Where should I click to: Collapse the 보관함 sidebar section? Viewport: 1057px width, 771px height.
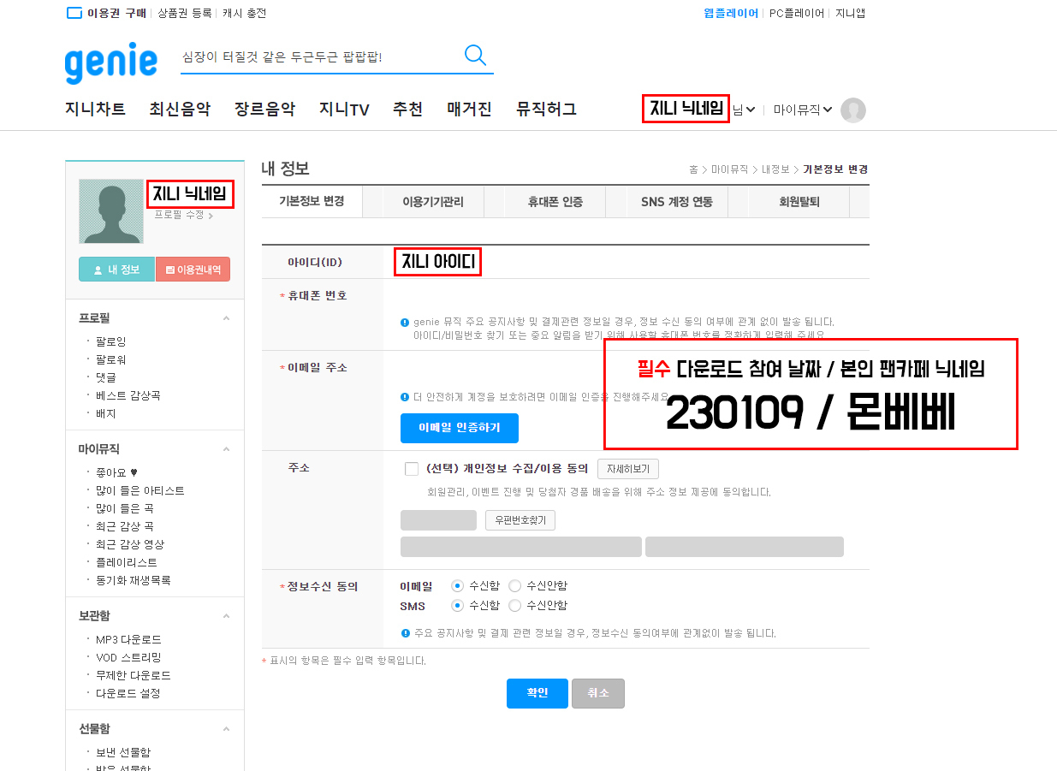tap(226, 616)
